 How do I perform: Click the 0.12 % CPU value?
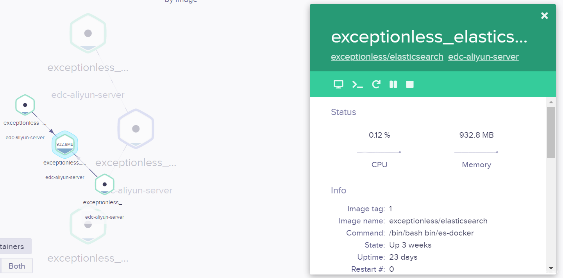379,135
